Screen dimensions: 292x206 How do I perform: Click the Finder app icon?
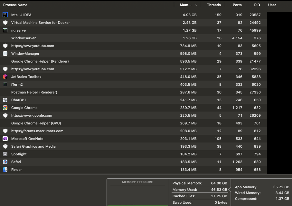(5, 170)
